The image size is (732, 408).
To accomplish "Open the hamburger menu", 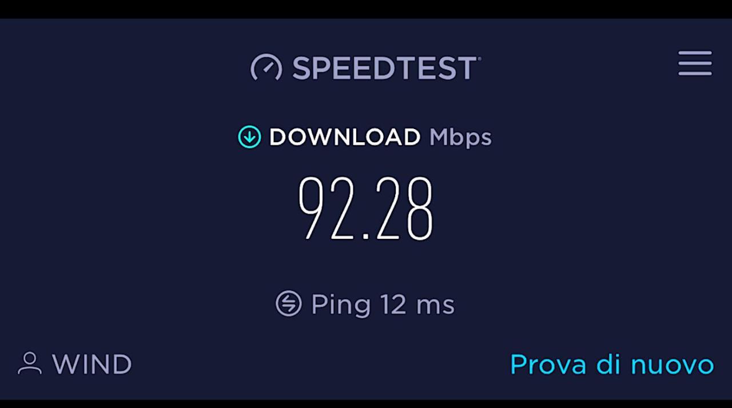I will tap(695, 63).
